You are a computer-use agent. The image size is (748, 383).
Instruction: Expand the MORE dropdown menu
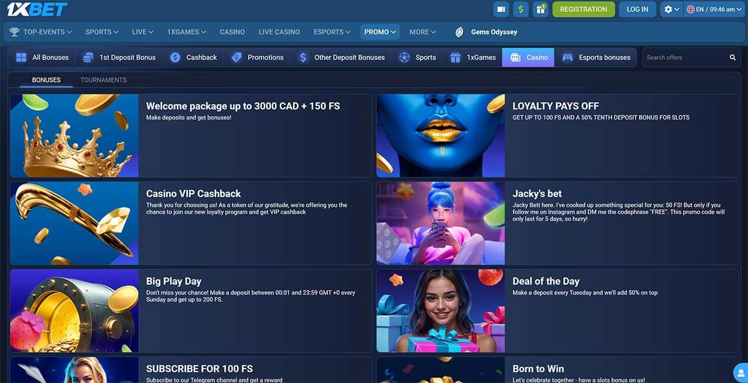[423, 32]
